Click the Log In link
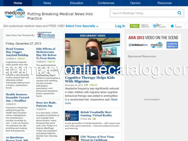Viewport: 188px width, 141px height. 120,26
